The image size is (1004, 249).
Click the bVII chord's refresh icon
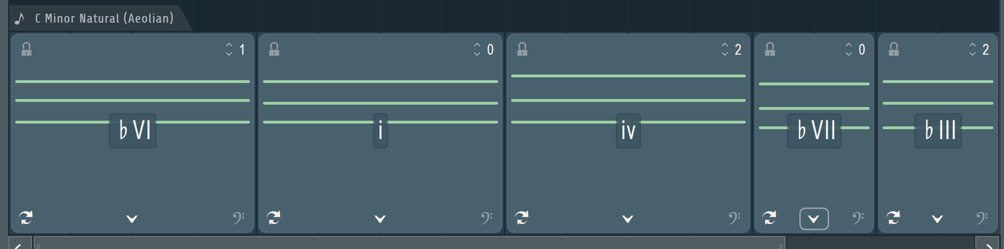(x=770, y=218)
